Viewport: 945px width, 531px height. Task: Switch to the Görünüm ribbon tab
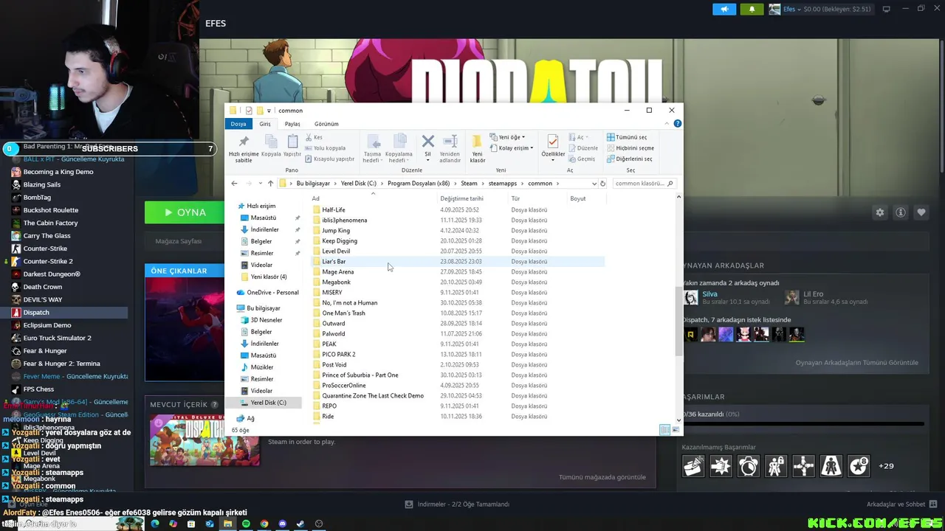click(326, 124)
